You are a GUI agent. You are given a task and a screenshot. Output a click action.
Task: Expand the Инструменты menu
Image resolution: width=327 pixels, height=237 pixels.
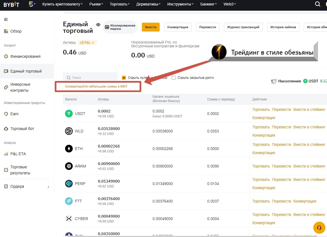pyautogui.click(x=180, y=4)
